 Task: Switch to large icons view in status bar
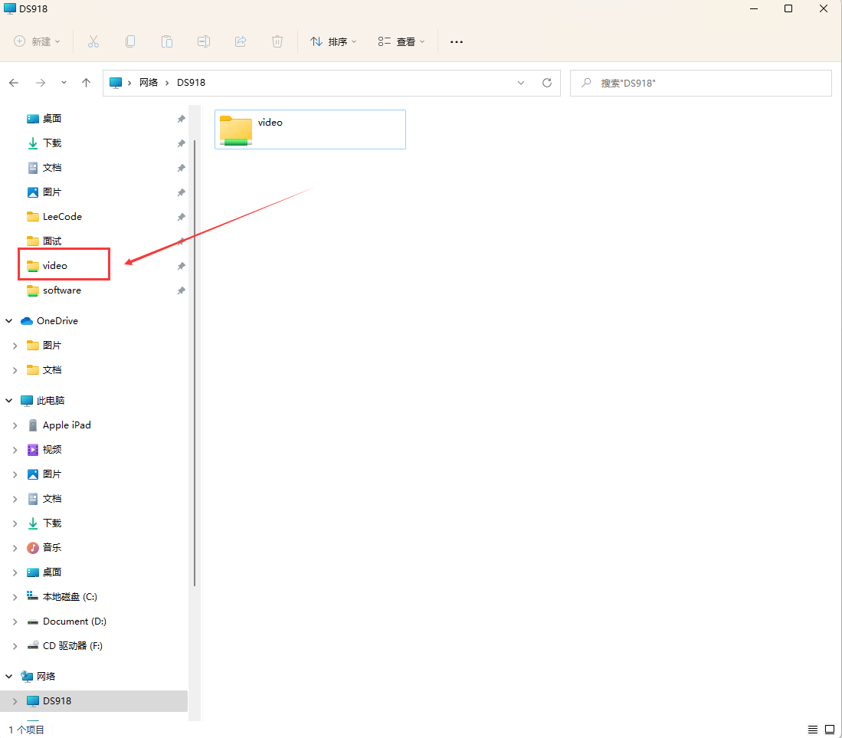tap(830, 729)
